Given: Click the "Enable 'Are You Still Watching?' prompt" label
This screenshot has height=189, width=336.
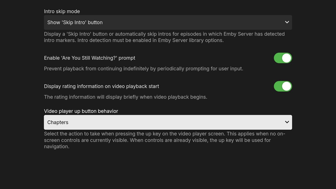Looking at the screenshot, I should point(90,58).
